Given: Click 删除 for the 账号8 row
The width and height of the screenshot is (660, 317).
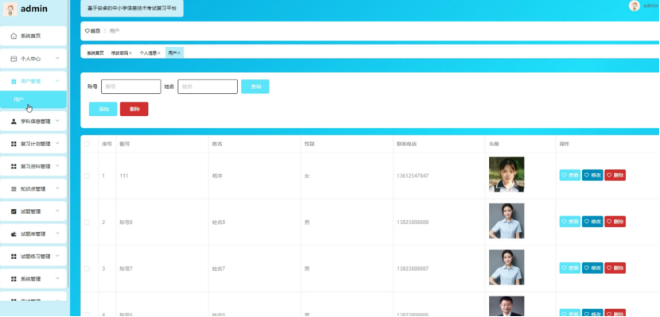Looking at the screenshot, I should click(615, 222).
